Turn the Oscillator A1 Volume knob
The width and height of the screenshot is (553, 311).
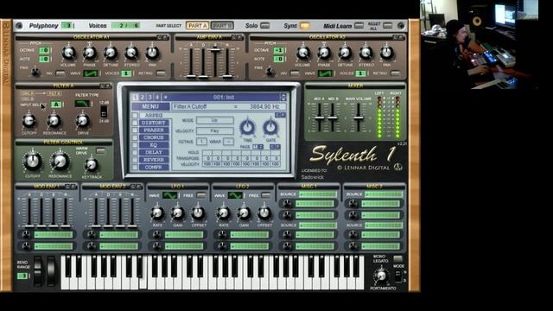(68, 53)
